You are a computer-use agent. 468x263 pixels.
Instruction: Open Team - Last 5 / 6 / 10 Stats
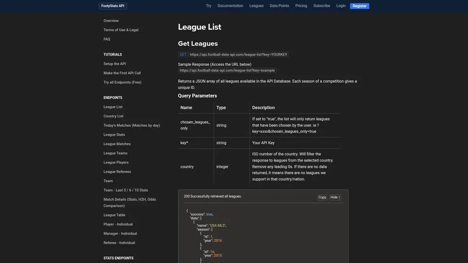(126, 191)
